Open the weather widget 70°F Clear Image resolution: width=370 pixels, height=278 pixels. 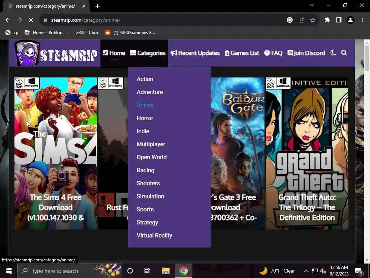point(277,271)
